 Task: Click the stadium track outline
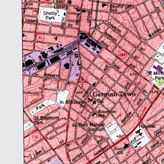click(x=112, y=128)
